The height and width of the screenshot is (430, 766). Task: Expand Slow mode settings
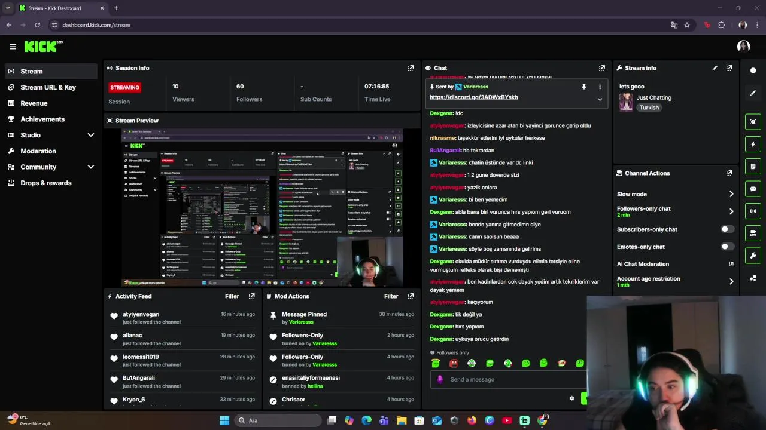point(731,194)
